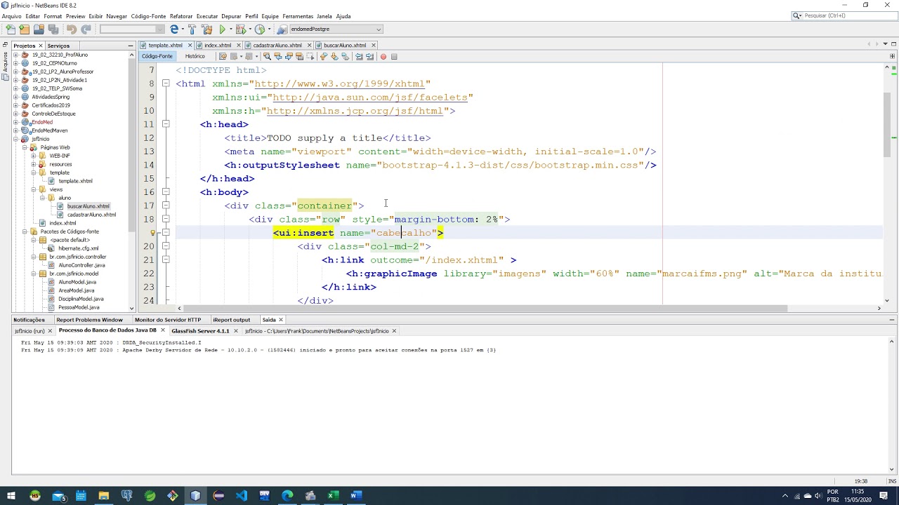Expand the EndoMed project node
Viewport: 899px width, 505px height.
pos(15,122)
